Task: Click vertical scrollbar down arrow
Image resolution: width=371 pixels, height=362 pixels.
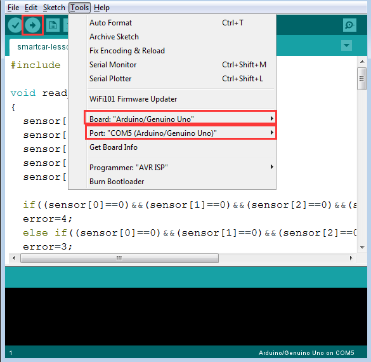Action: pyautogui.click(x=362, y=247)
